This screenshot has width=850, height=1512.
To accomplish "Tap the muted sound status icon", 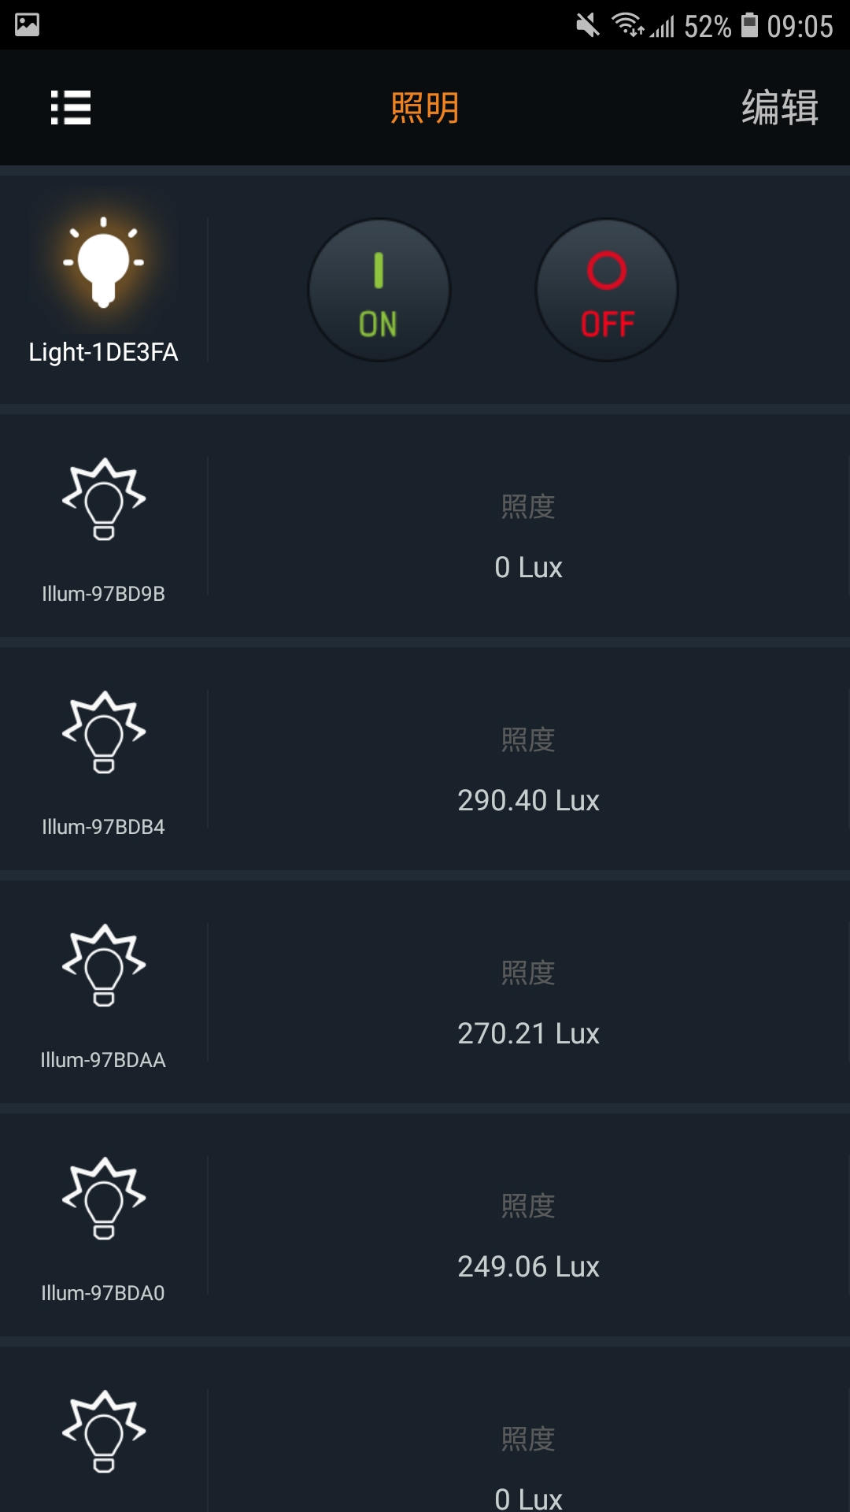I will pyautogui.click(x=587, y=25).
